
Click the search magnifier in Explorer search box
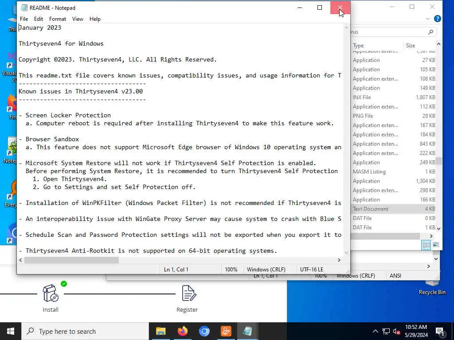point(431,32)
